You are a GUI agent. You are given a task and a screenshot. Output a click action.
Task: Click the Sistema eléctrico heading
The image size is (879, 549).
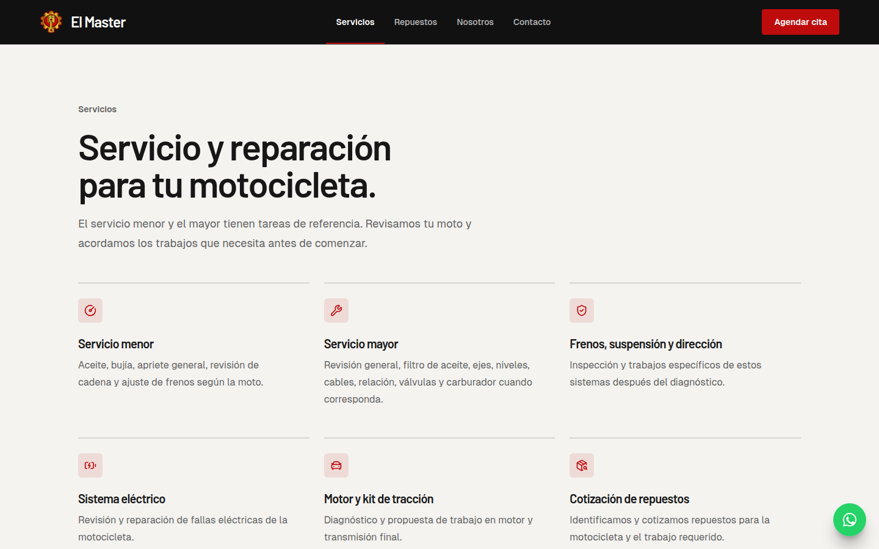click(x=121, y=499)
